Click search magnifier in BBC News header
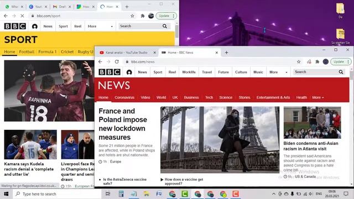The width and height of the screenshot is (354, 199). pyautogui.click(x=341, y=72)
